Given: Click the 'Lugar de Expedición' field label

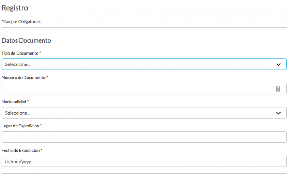Looking at the screenshot, I should (20, 126).
